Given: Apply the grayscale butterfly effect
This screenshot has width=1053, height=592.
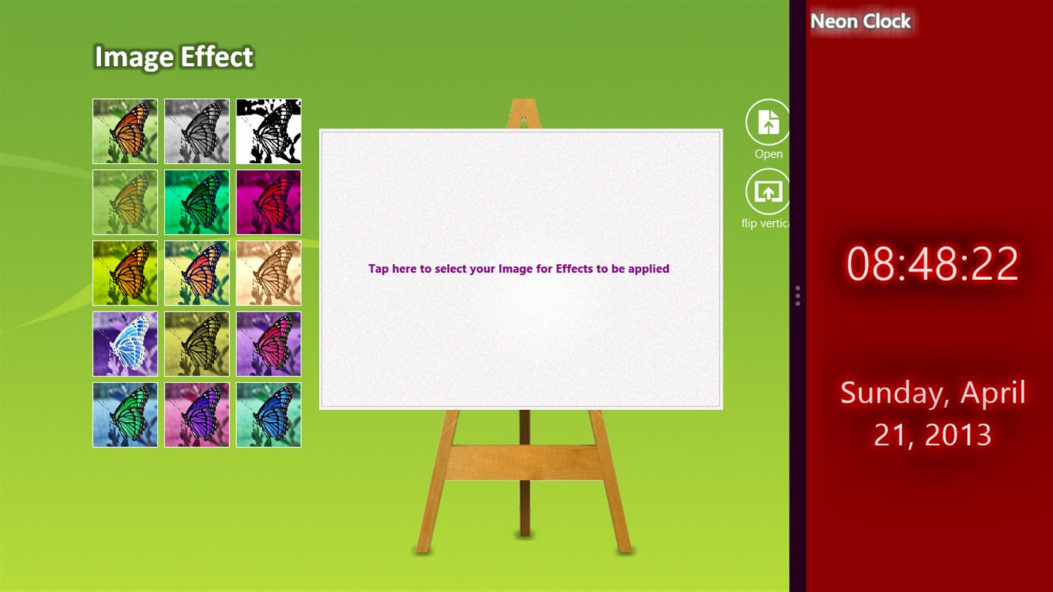Looking at the screenshot, I should (x=196, y=131).
